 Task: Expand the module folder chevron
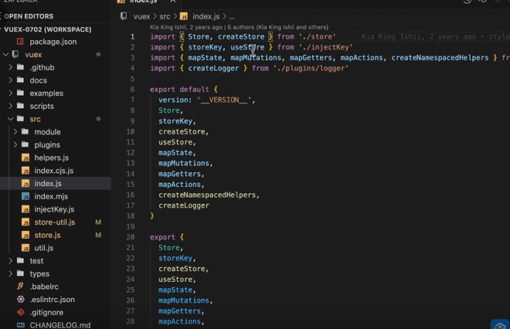15,131
